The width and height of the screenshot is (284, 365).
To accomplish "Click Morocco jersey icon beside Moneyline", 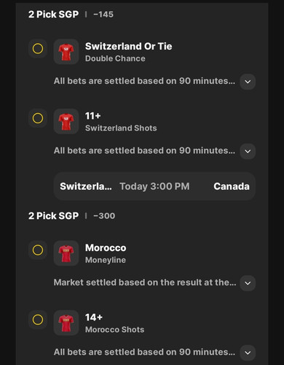I will tap(66, 253).
